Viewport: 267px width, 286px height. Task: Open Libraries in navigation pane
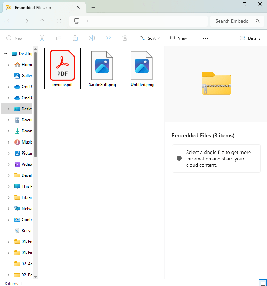click(23, 197)
